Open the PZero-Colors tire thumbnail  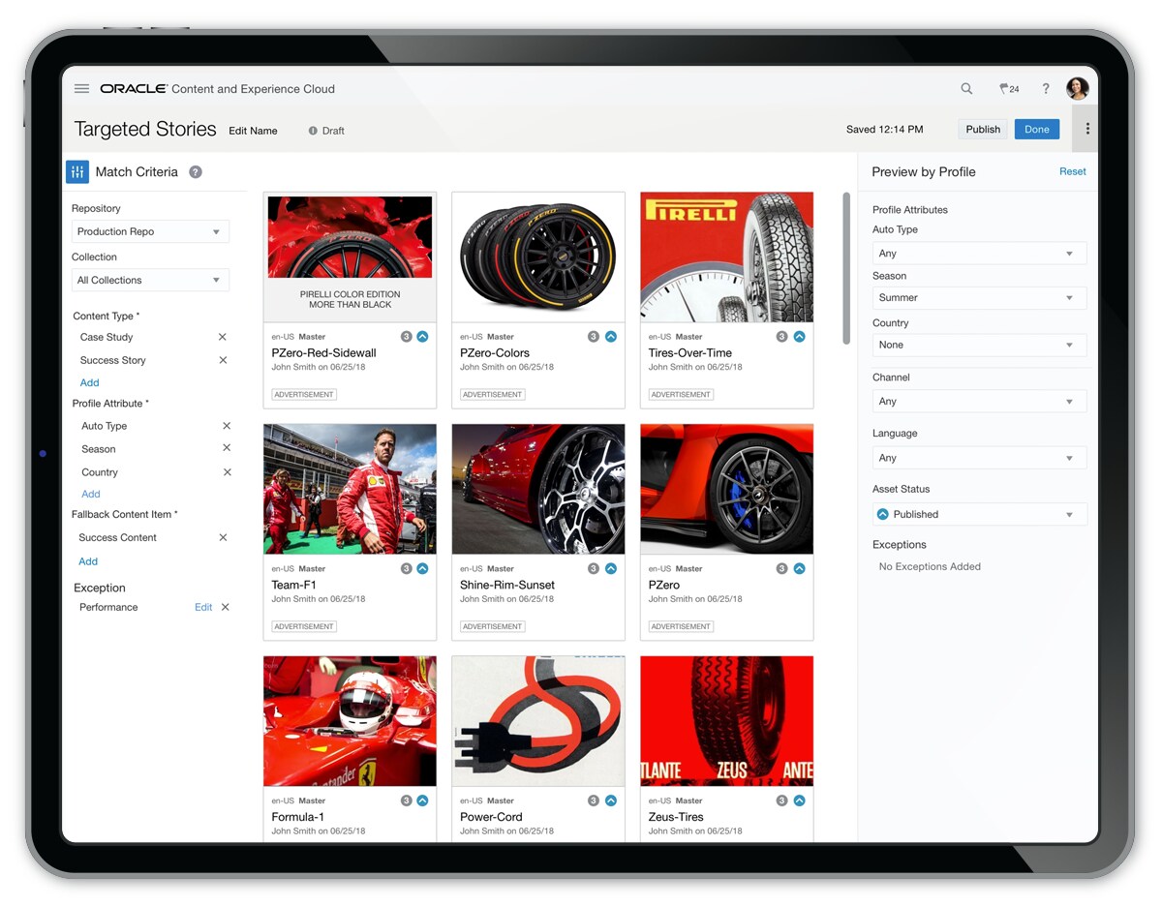point(538,257)
